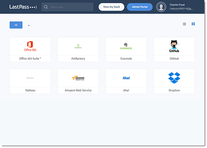Screen dimensions: 207x148
Task: Launch the Dropbox logo tile
Action: 174,78
